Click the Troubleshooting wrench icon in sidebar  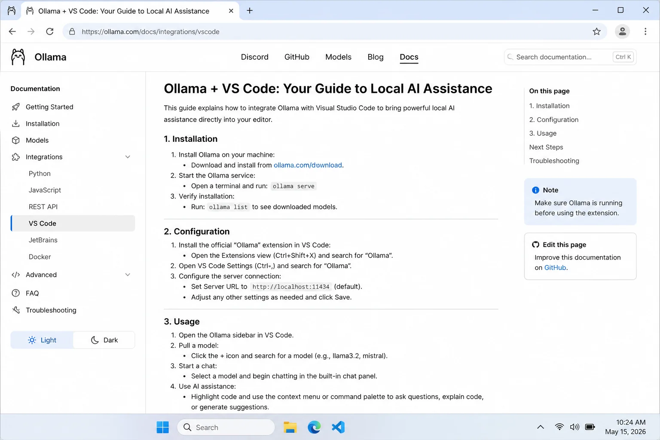point(16,310)
